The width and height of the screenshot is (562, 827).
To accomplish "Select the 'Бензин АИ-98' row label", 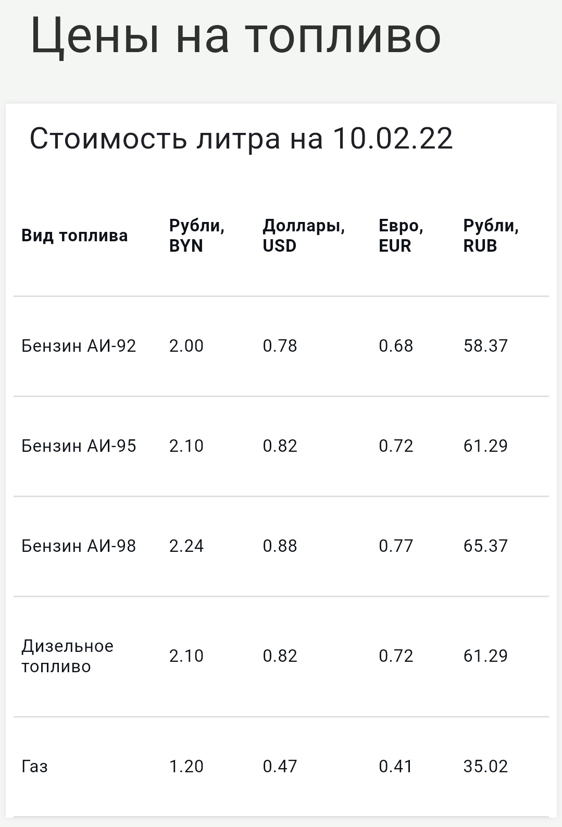I will click(79, 546).
